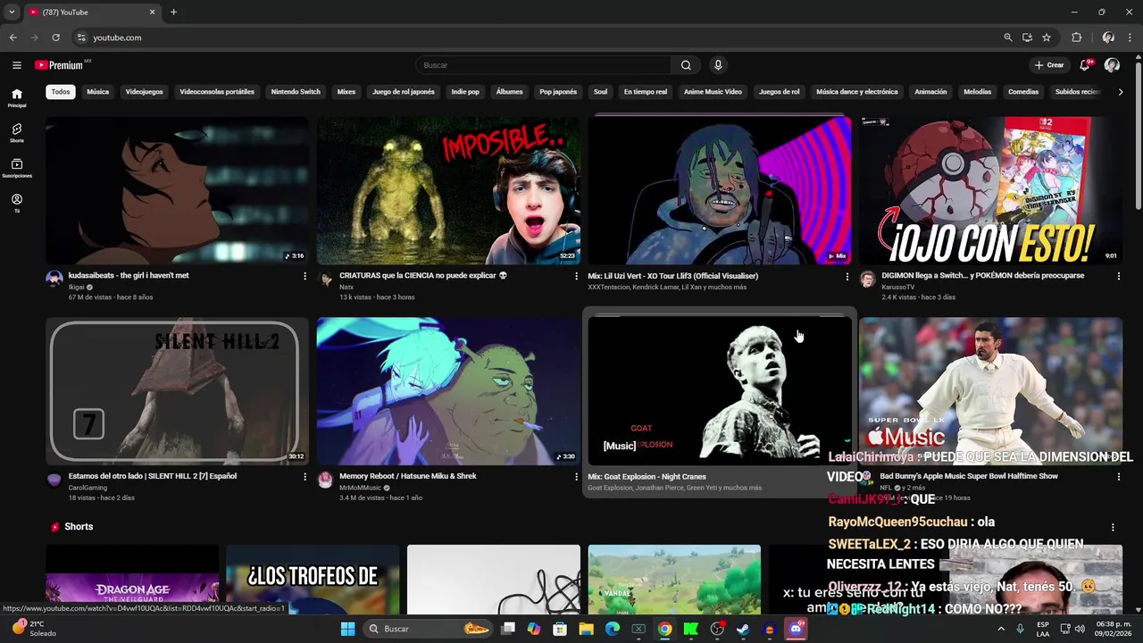Click the youtube.com address bar
This screenshot has height=643, width=1143.
pyautogui.click(x=536, y=38)
